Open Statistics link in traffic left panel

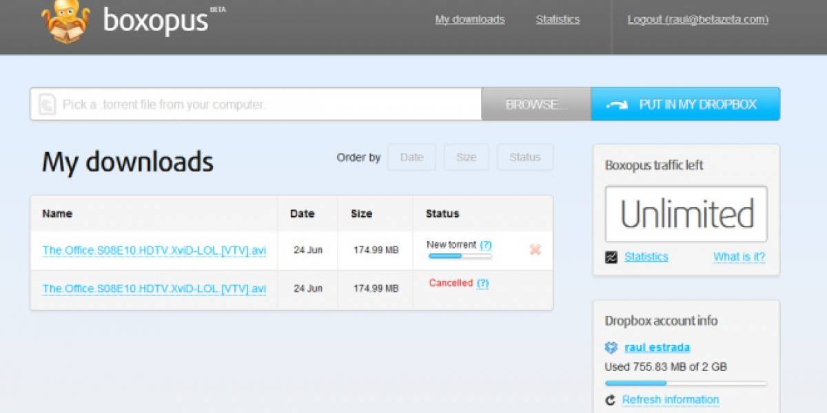coord(646,257)
